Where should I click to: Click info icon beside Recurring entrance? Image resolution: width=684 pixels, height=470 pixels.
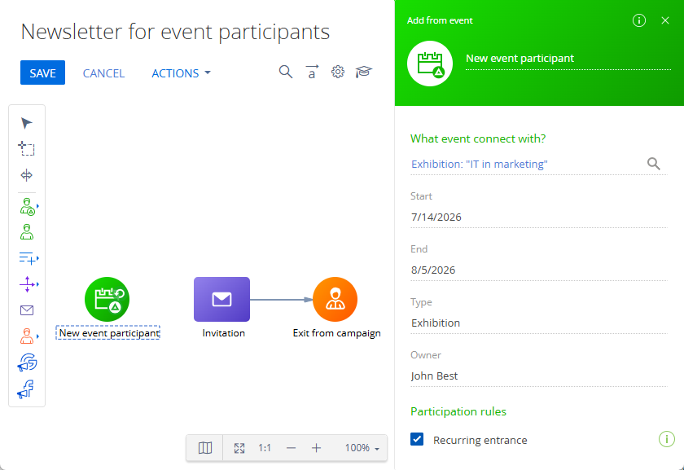point(667,439)
